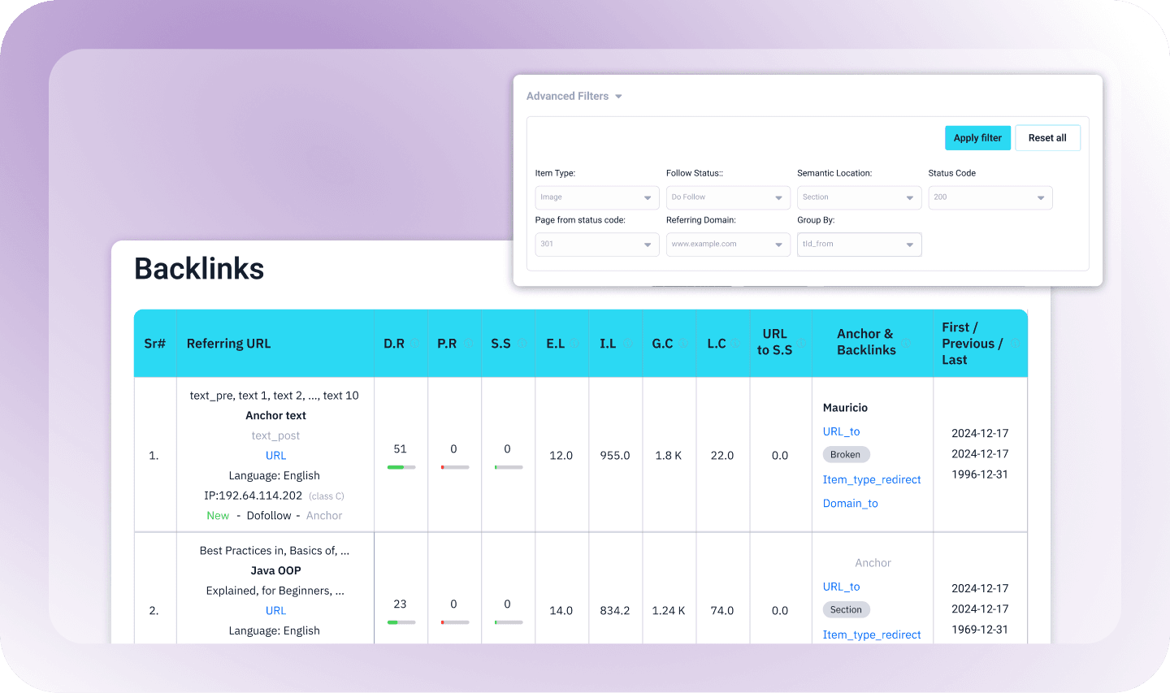Open the Domain_to link in row 1

[850, 504]
